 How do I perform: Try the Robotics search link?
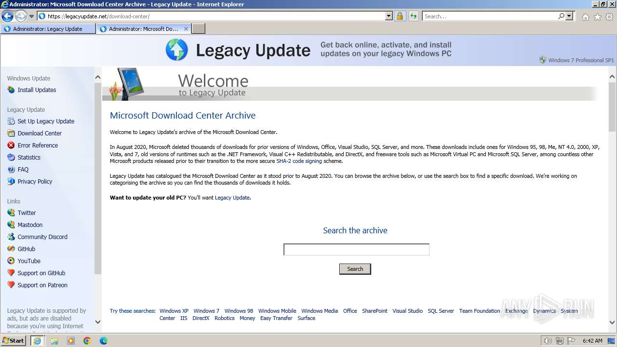pyautogui.click(x=225, y=318)
